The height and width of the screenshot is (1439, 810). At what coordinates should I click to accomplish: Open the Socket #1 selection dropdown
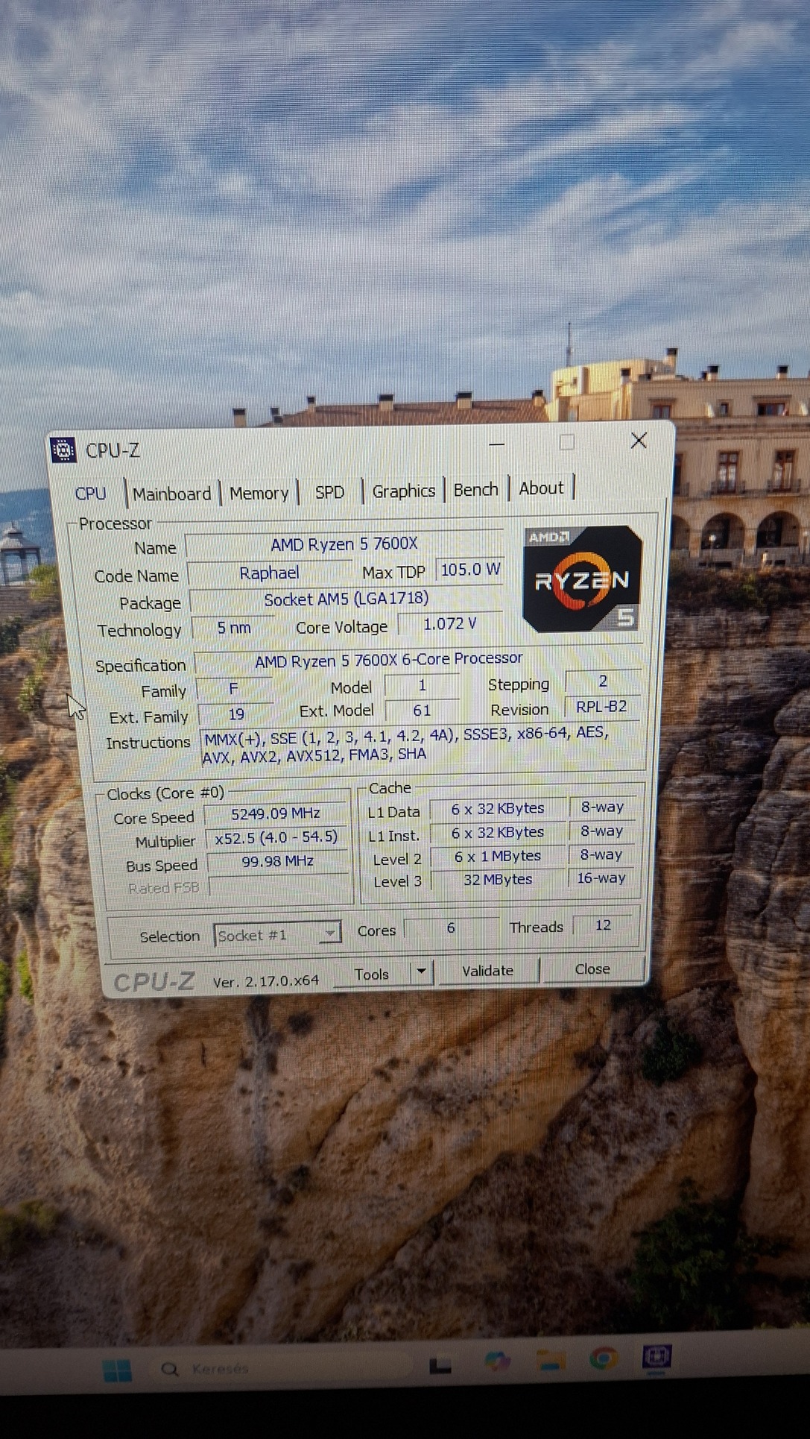(278, 934)
